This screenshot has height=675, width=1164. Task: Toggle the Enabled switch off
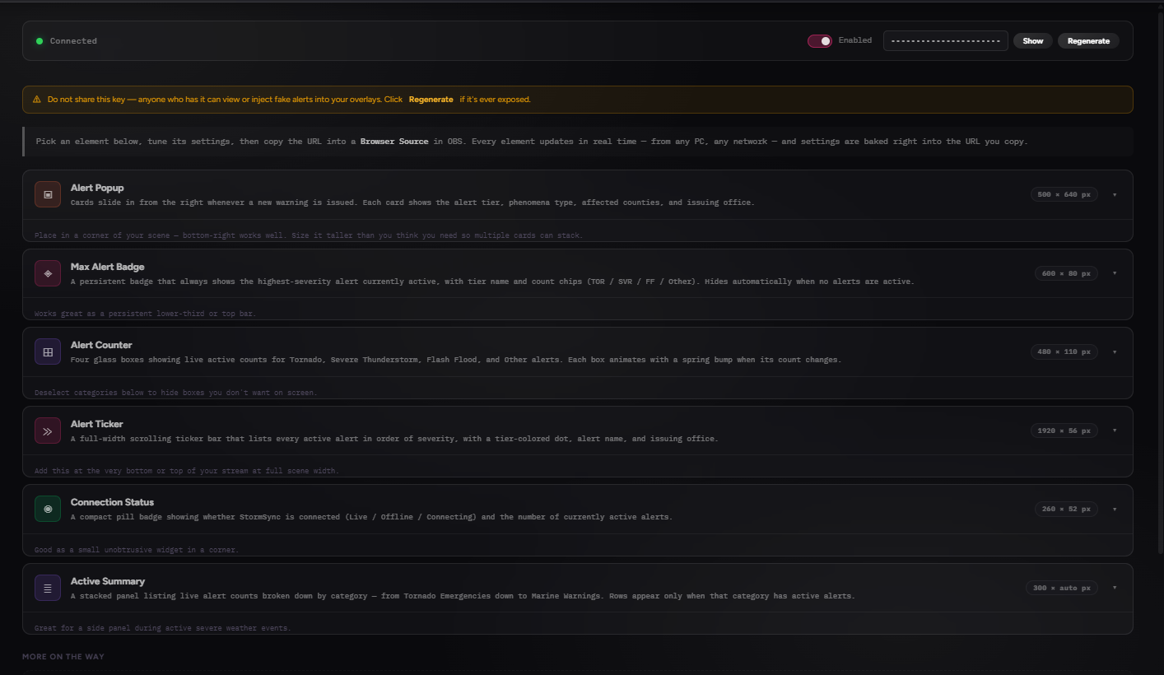tap(820, 41)
